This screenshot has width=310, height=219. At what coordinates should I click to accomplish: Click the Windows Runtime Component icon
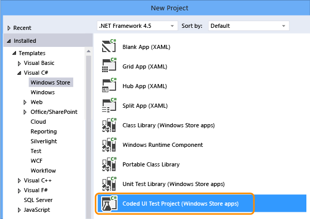[x=109, y=144]
